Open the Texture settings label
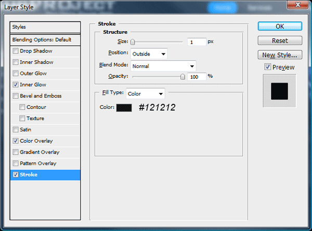Image resolution: width=312 pixels, height=231 pixels. click(35, 118)
